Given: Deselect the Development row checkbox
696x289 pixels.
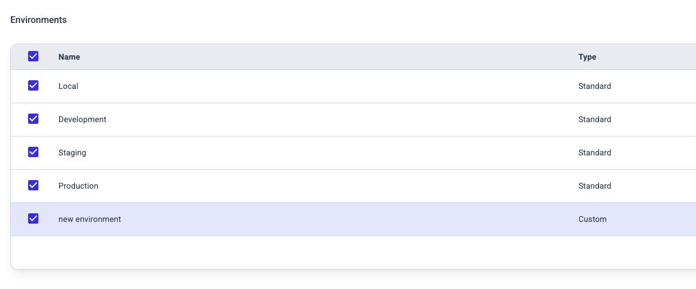Looking at the screenshot, I should pyautogui.click(x=33, y=119).
